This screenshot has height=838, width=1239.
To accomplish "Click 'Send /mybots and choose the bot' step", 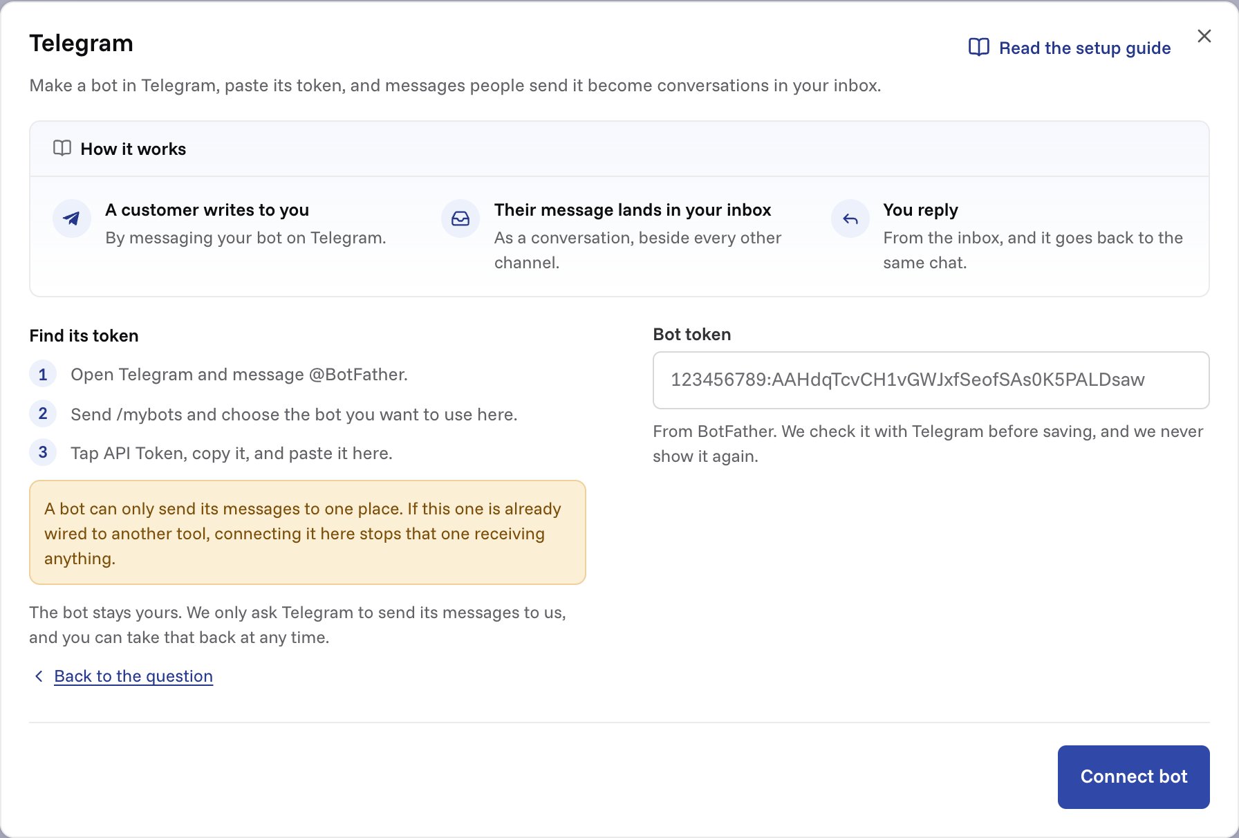I will 294,415.
